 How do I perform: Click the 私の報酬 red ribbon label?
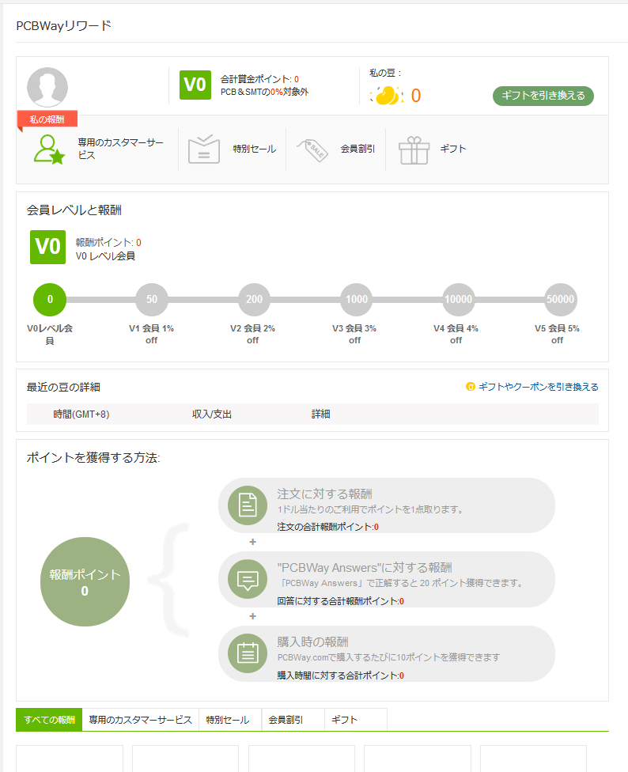coord(47,119)
